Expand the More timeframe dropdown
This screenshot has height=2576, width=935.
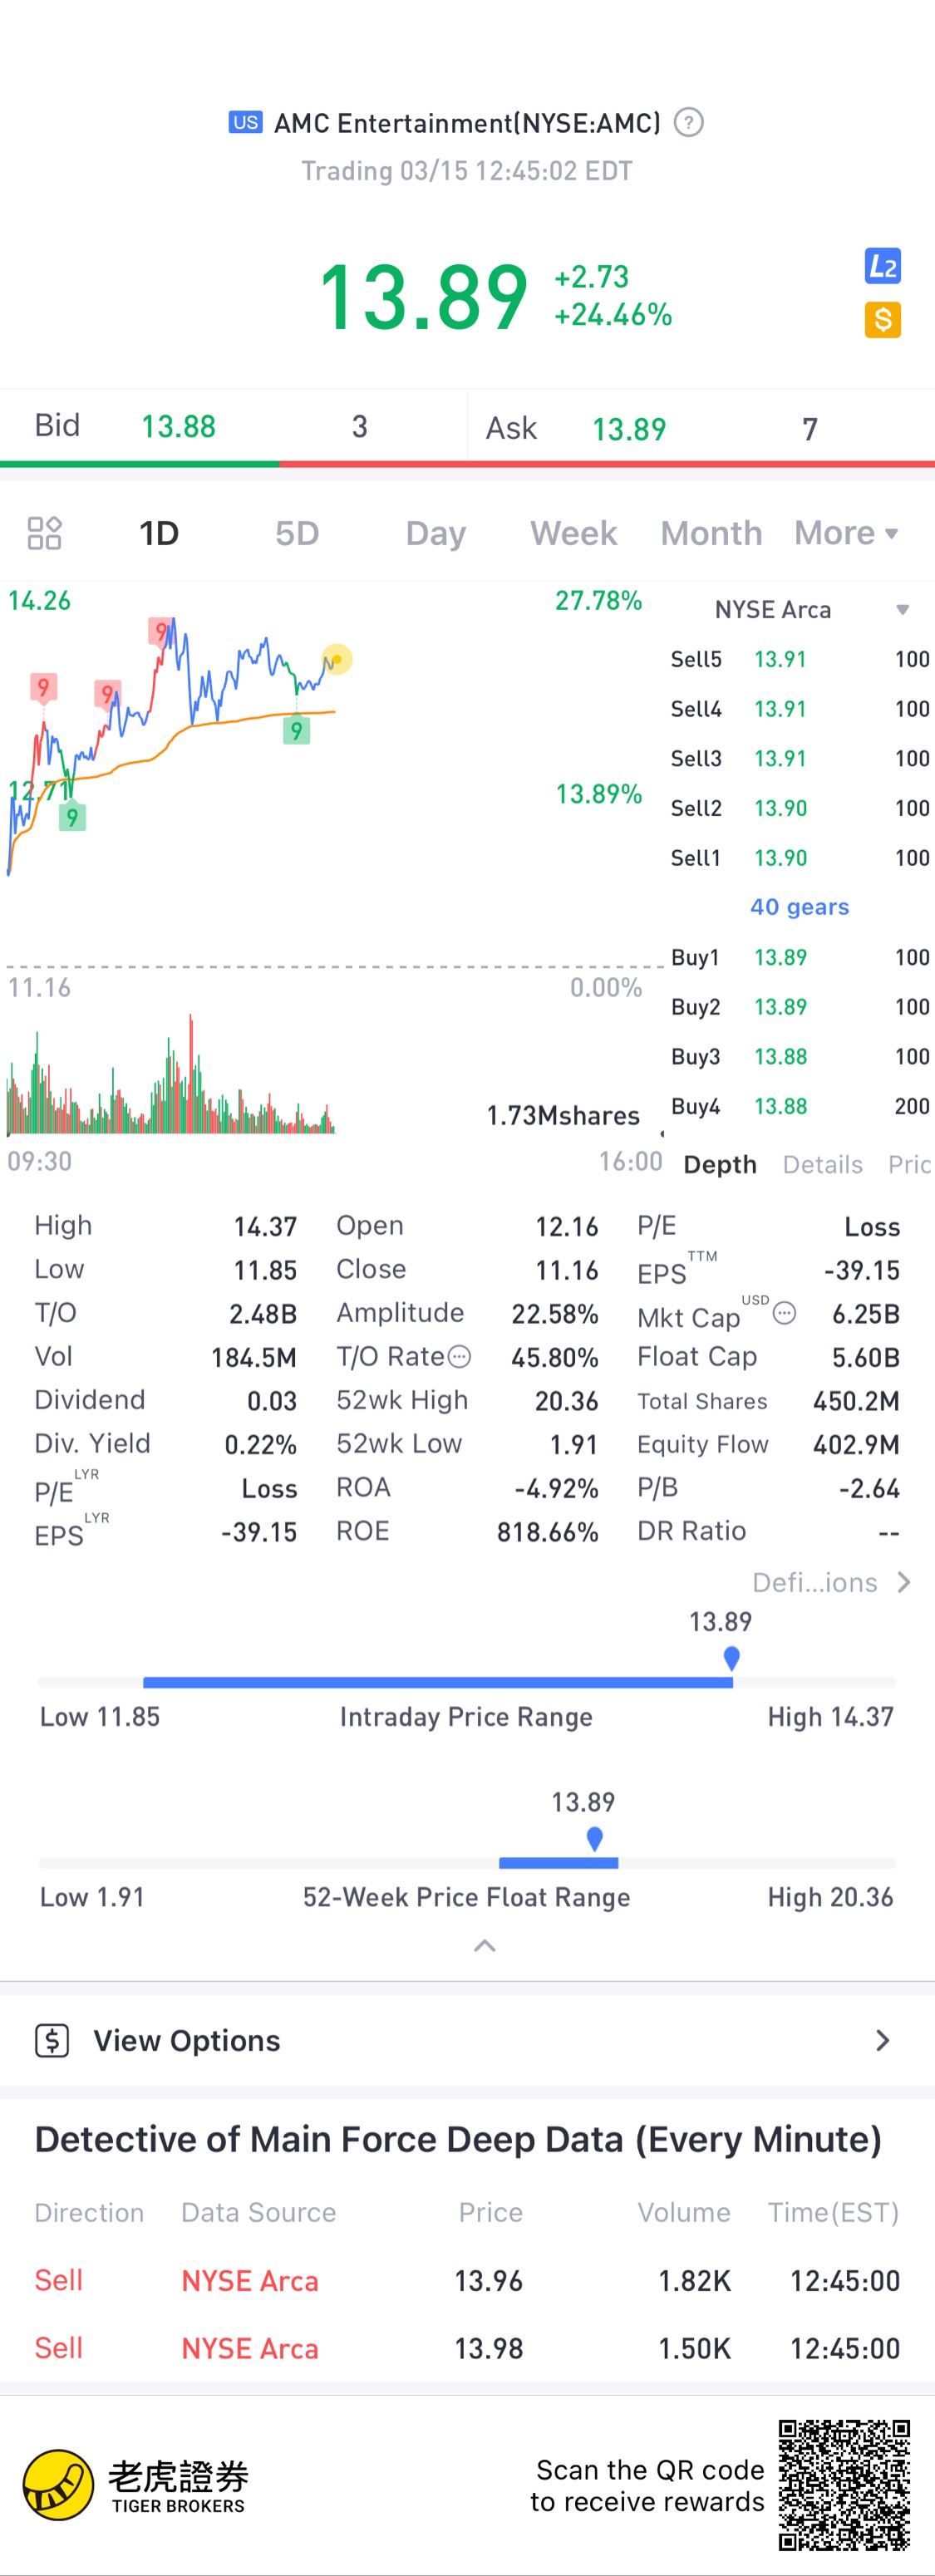[846, 533]
